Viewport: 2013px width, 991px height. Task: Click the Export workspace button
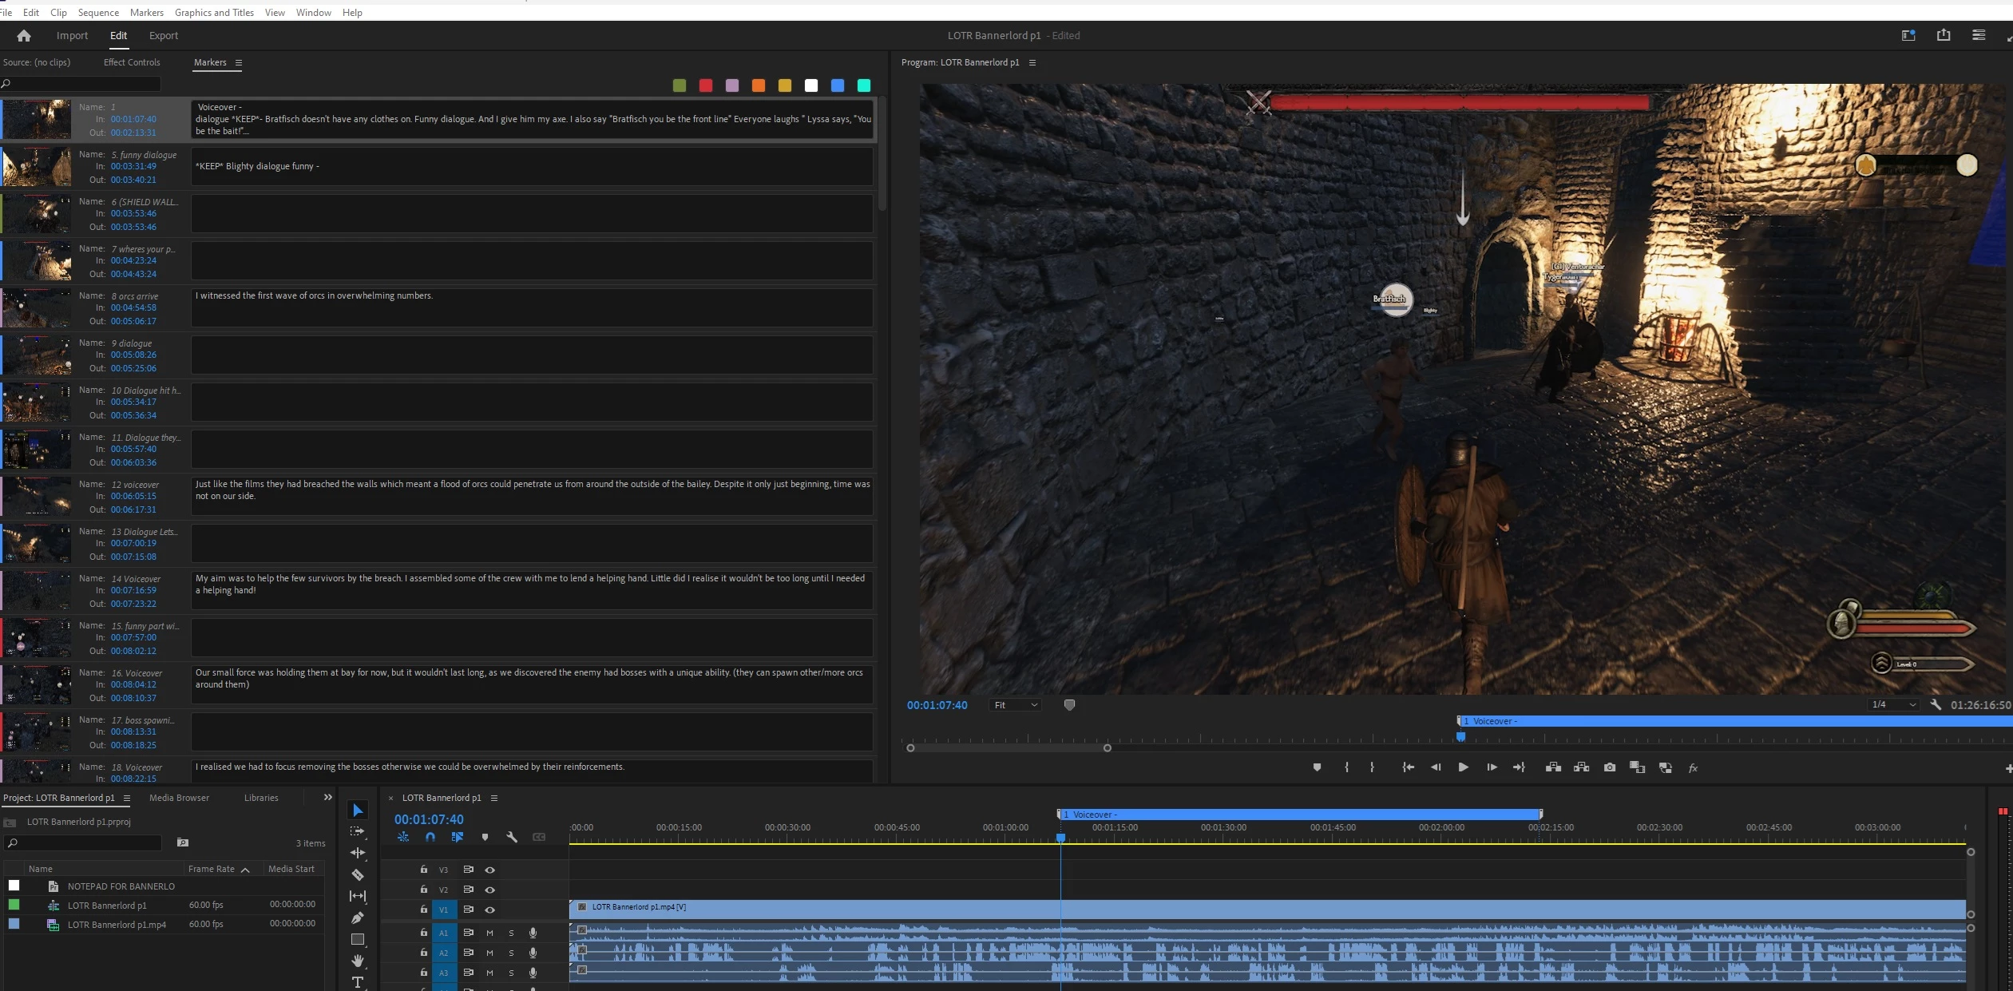(164, 36)
